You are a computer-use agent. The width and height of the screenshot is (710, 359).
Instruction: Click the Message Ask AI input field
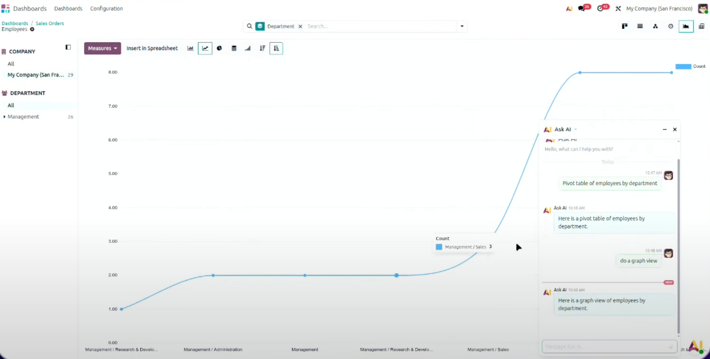coord(605,347)
